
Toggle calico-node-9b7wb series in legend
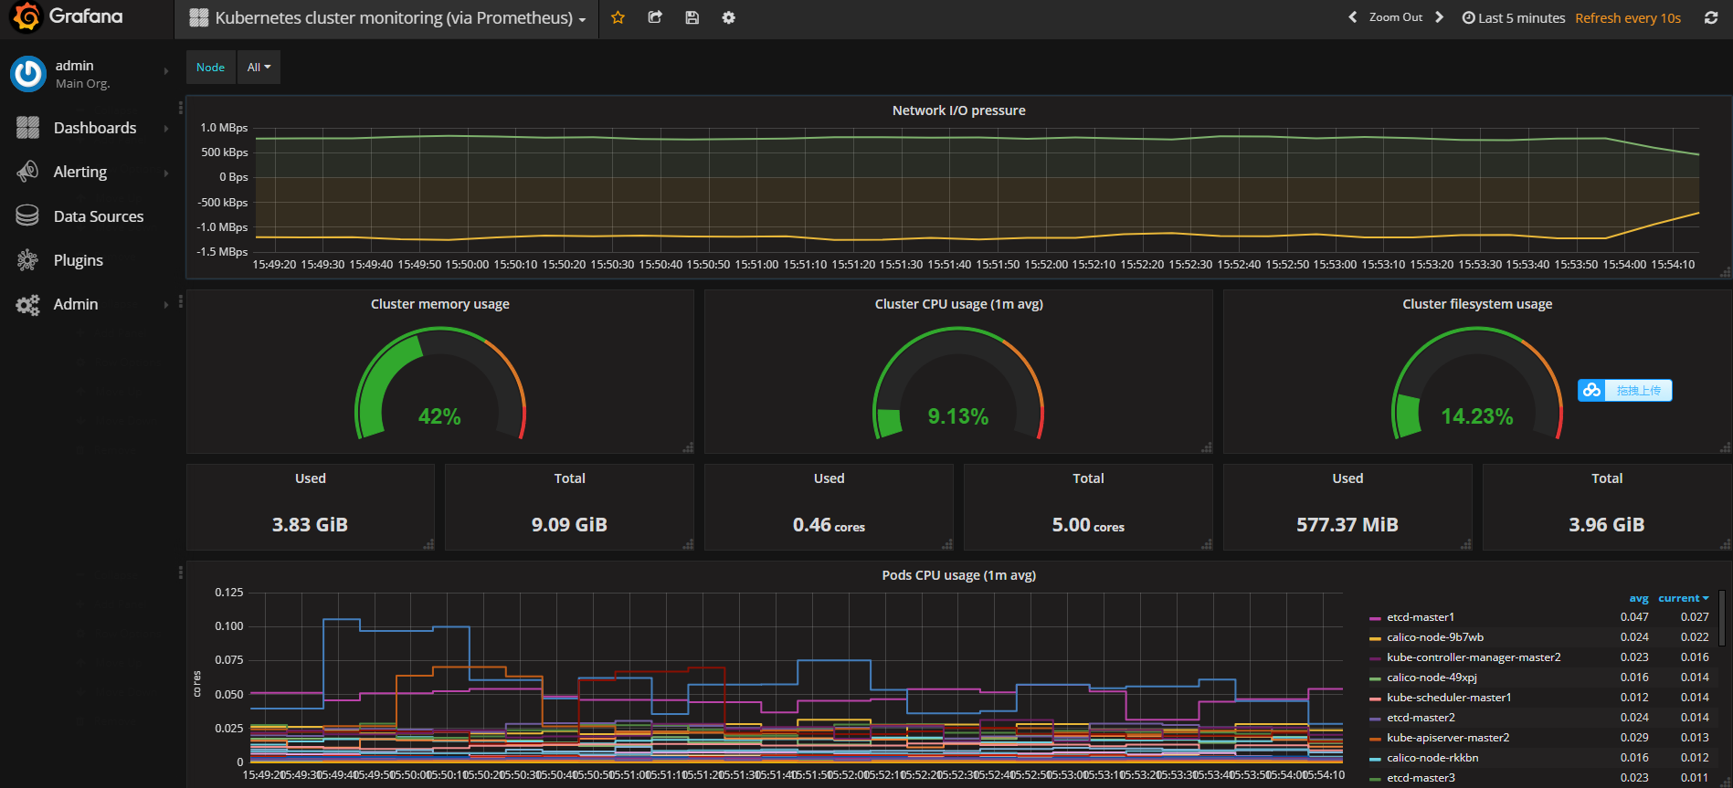[1435, 637]
